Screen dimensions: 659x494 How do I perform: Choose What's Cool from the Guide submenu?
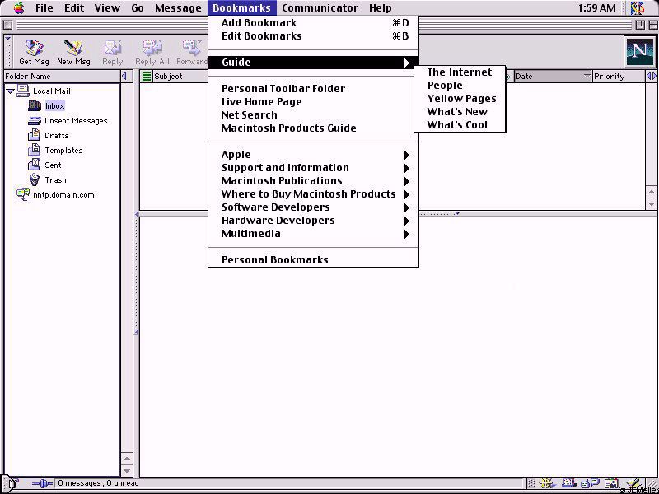click(x=457, y=125)
